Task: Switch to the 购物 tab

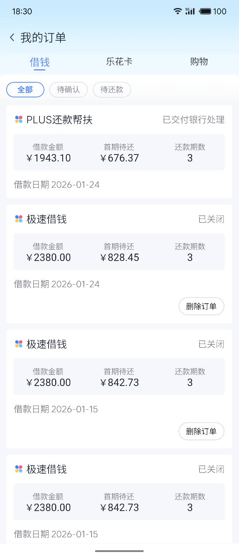Action: [199, 62]
